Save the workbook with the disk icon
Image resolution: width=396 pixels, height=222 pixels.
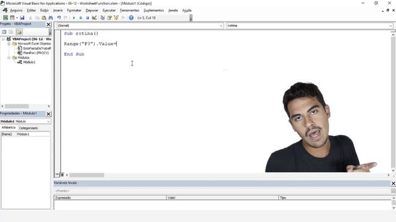coord(22,18)
